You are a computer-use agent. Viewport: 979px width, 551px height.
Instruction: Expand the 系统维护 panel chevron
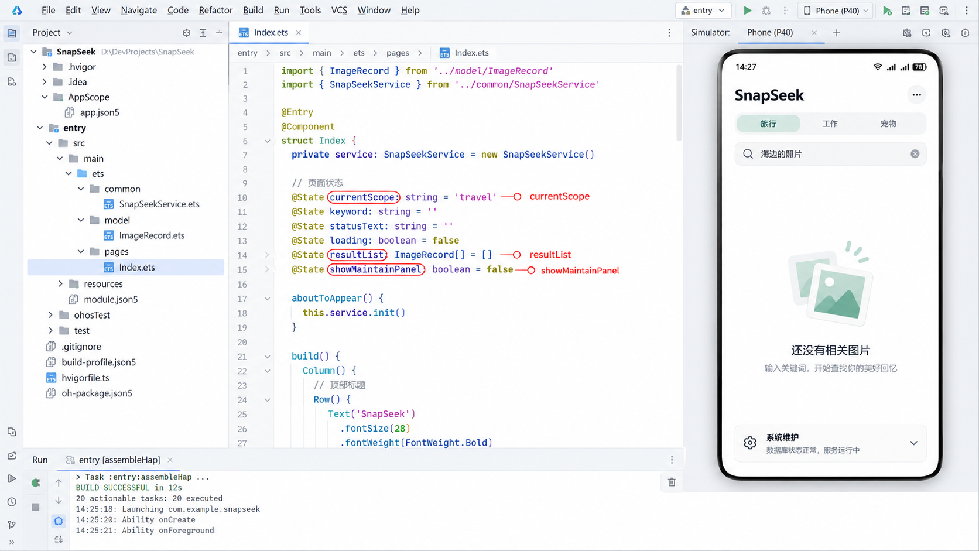coord(913,443)
